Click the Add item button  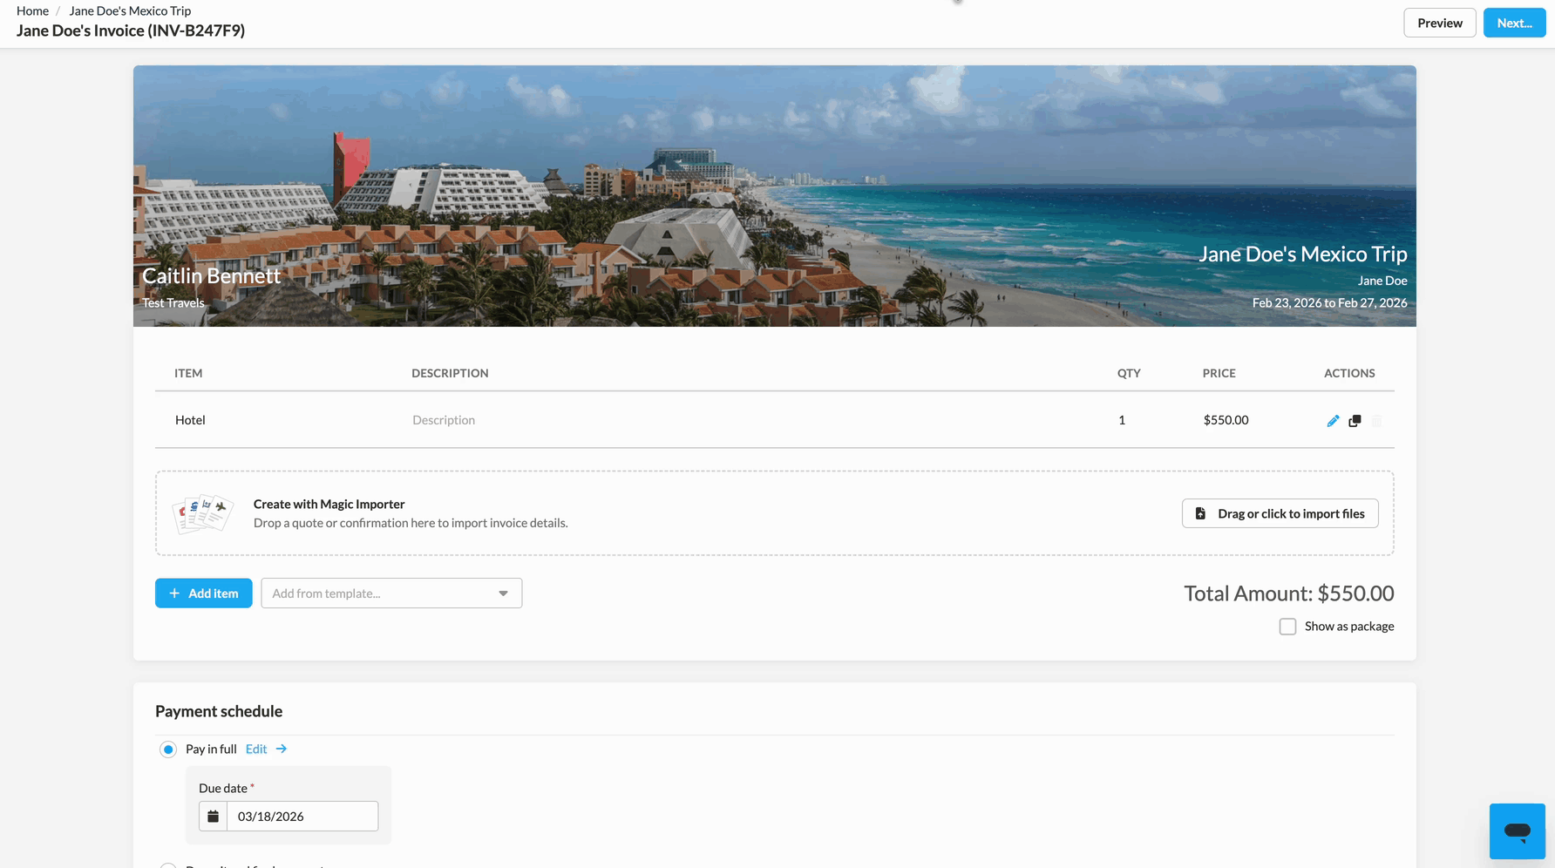203,593
